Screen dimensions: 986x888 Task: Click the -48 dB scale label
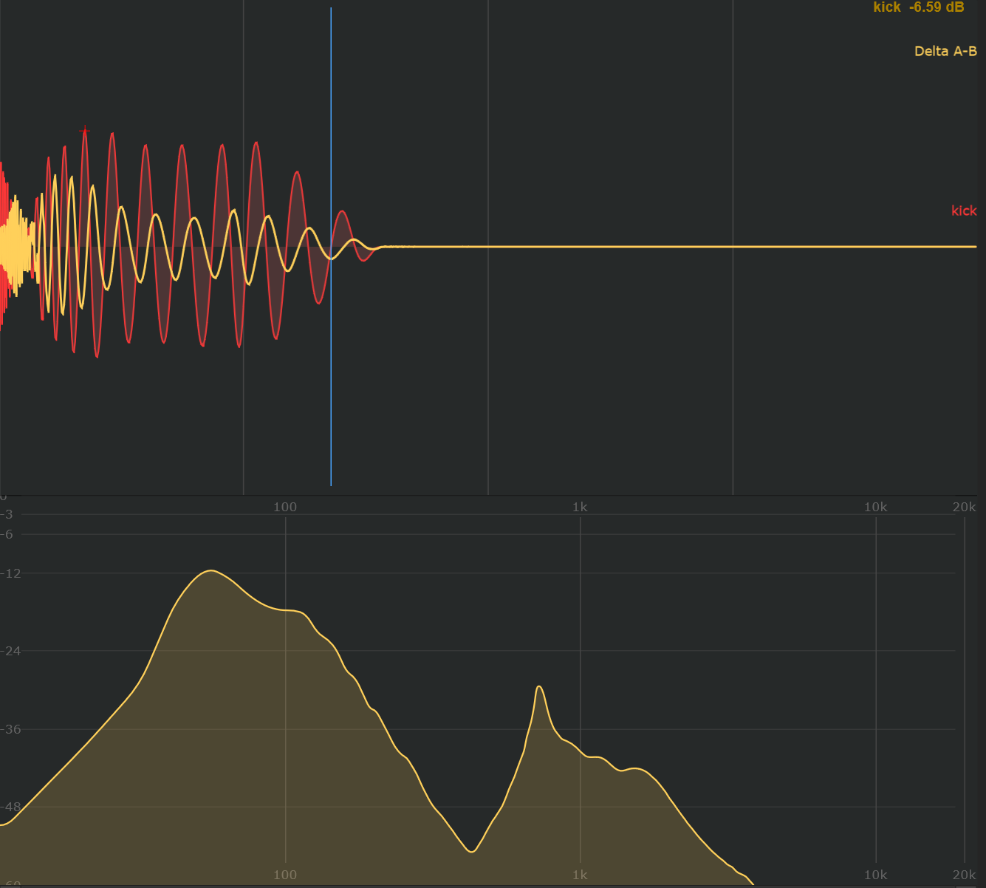pos(10,807)
